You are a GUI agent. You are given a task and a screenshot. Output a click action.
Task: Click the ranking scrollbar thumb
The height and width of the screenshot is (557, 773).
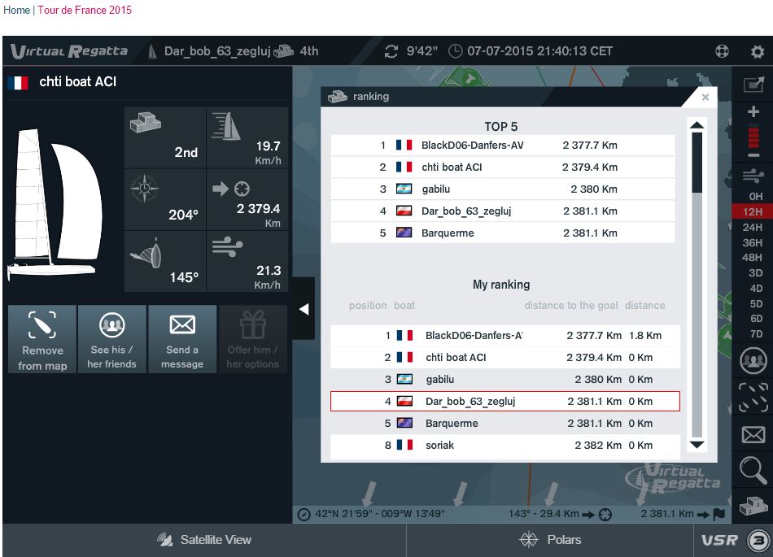[x=697, y=163]
